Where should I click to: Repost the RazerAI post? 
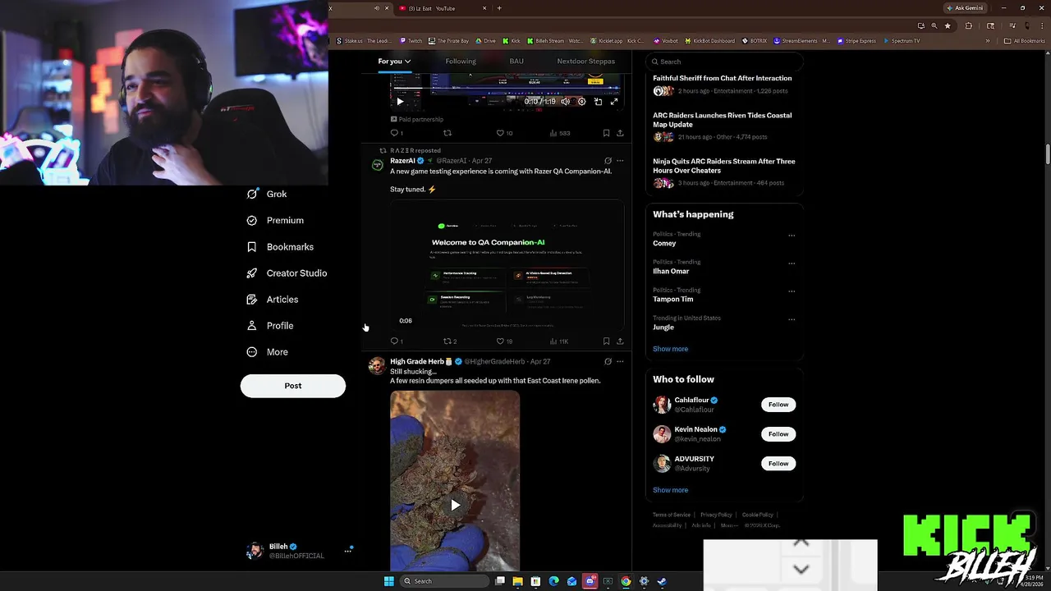tap(450, 341)
